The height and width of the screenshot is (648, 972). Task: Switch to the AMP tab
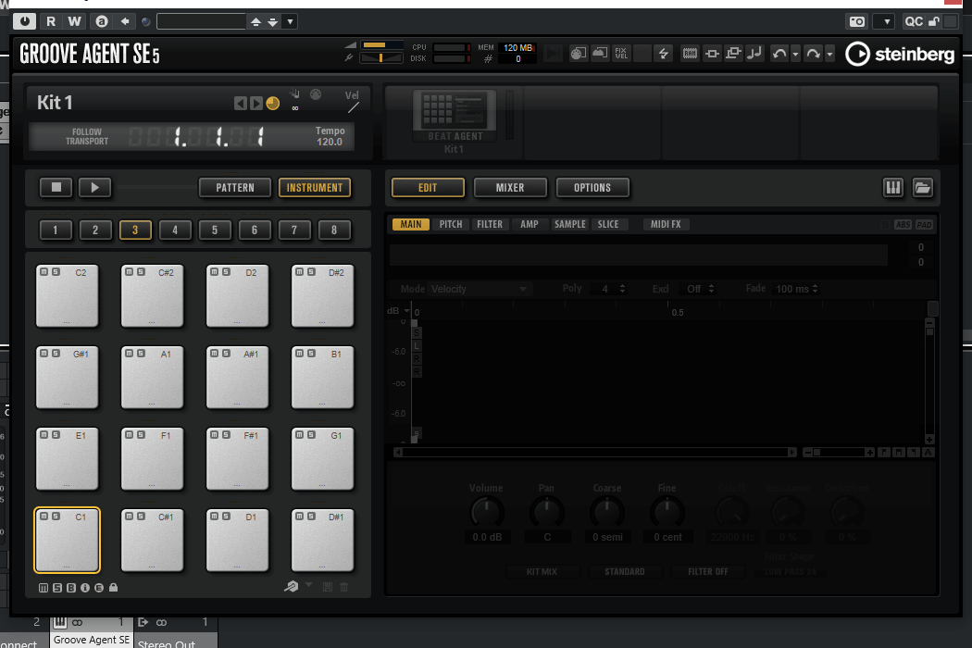(530, 224)
